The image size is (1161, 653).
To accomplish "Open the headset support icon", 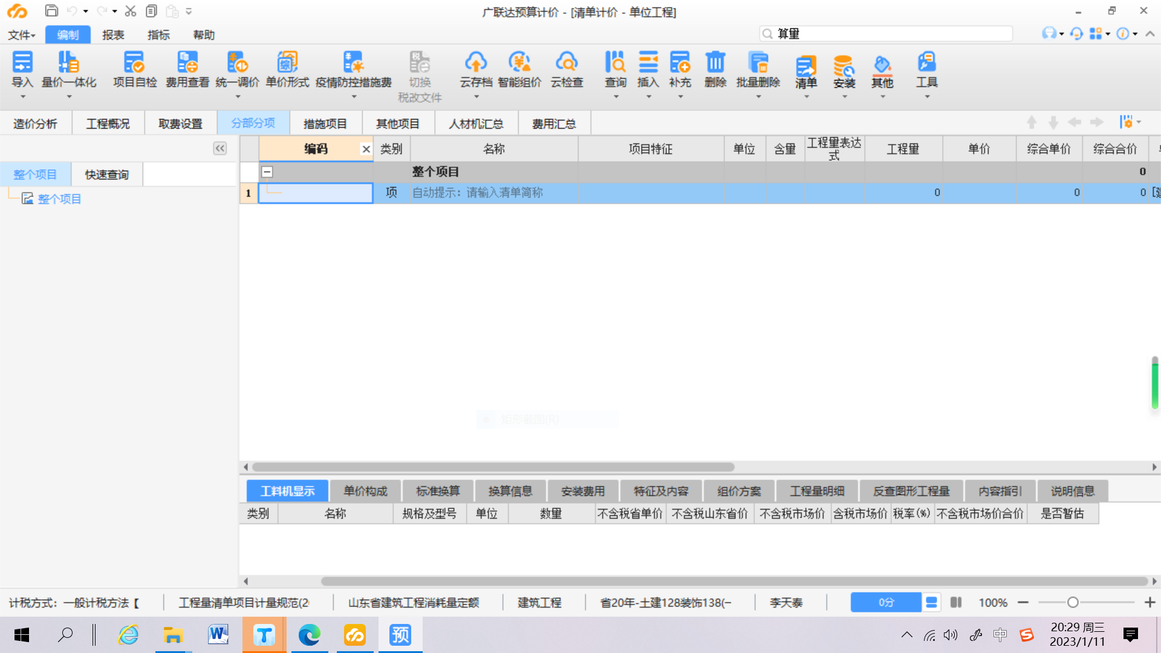I will pyautogui.click(x=1076, y=34).
